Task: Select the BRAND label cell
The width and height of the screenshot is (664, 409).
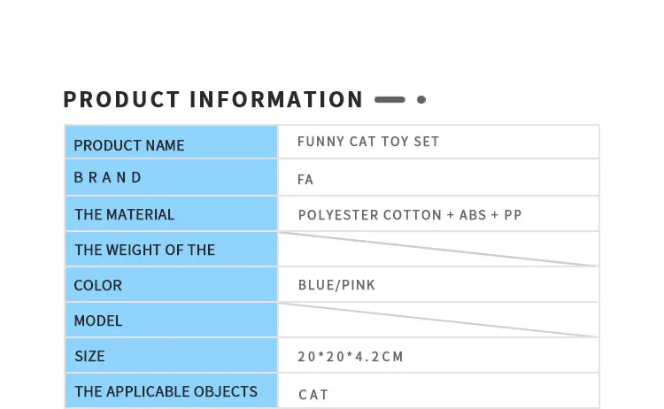Action: tap(171, 178)
